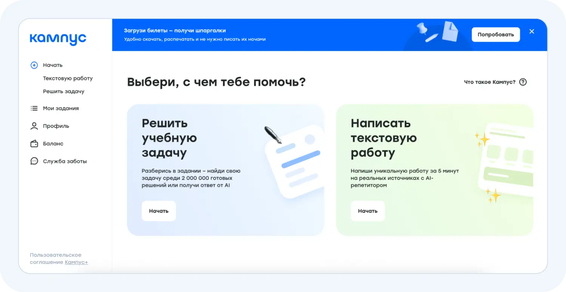
Task: Close the blue promo banner
Action: coord(532,32)
